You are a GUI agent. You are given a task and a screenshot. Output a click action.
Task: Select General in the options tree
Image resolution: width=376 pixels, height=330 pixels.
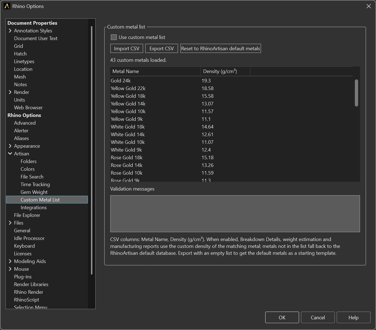click(22, 230)
